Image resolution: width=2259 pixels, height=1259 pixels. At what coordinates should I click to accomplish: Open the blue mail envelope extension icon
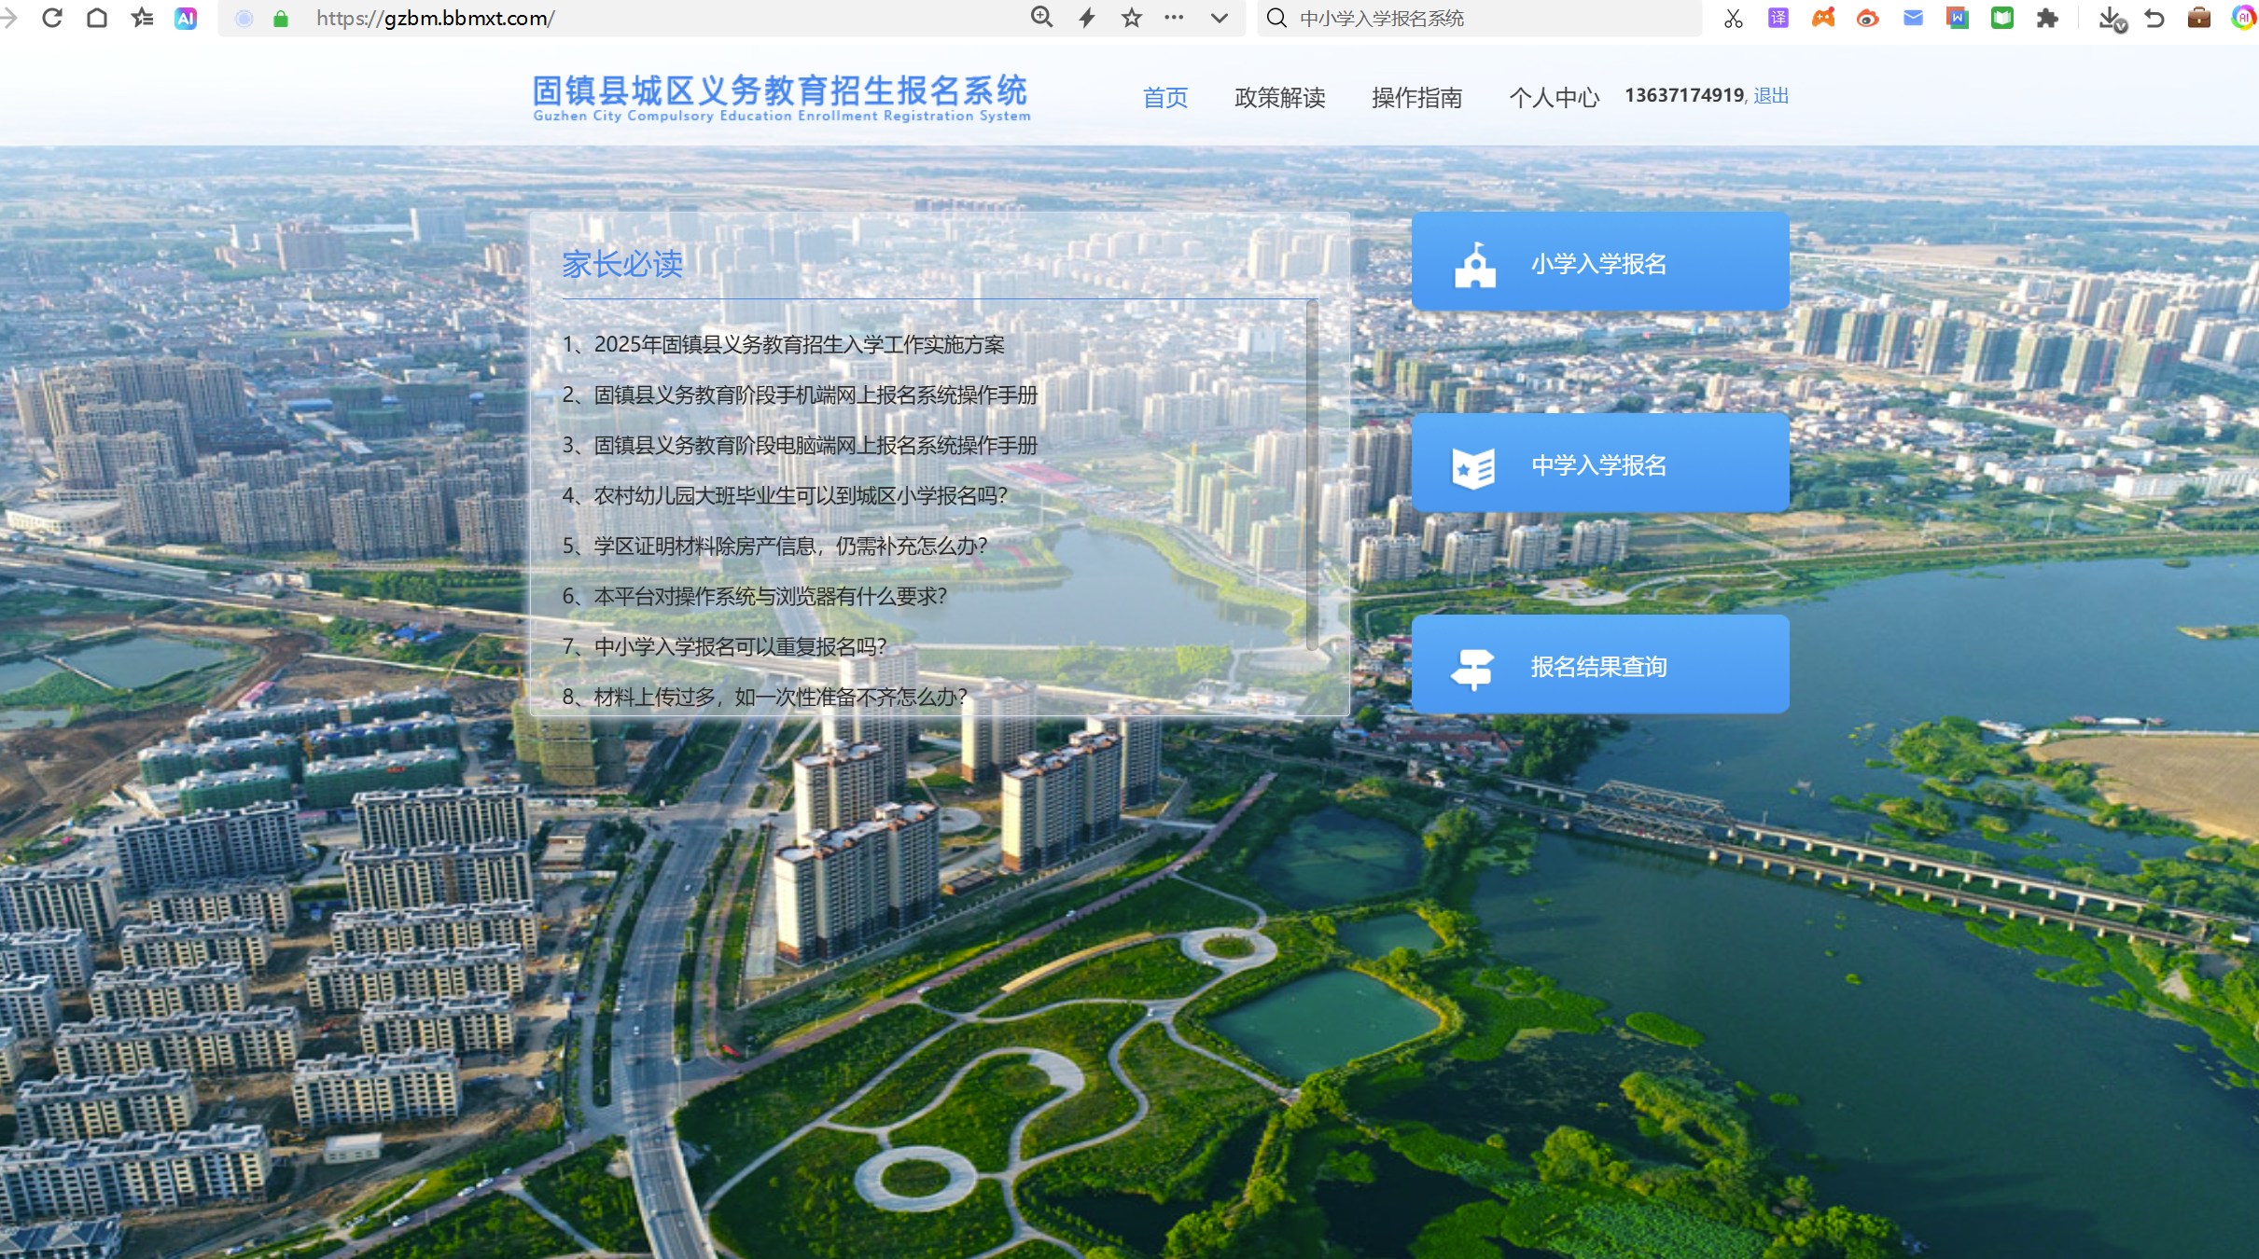(x=1913, y=18)
